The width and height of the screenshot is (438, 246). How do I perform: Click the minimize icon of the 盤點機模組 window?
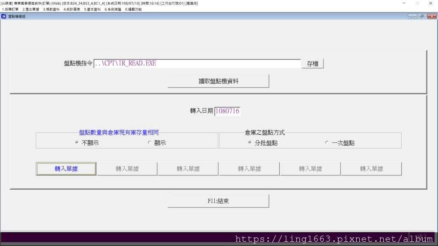(412, 16)
